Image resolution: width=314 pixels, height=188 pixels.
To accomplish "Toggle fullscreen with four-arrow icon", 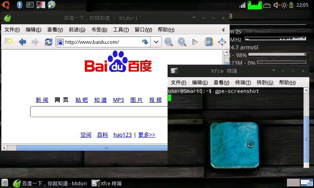I will point(222,42).
